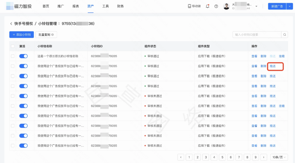
Task: Open the 报表 menu
Action: (75, 6)
